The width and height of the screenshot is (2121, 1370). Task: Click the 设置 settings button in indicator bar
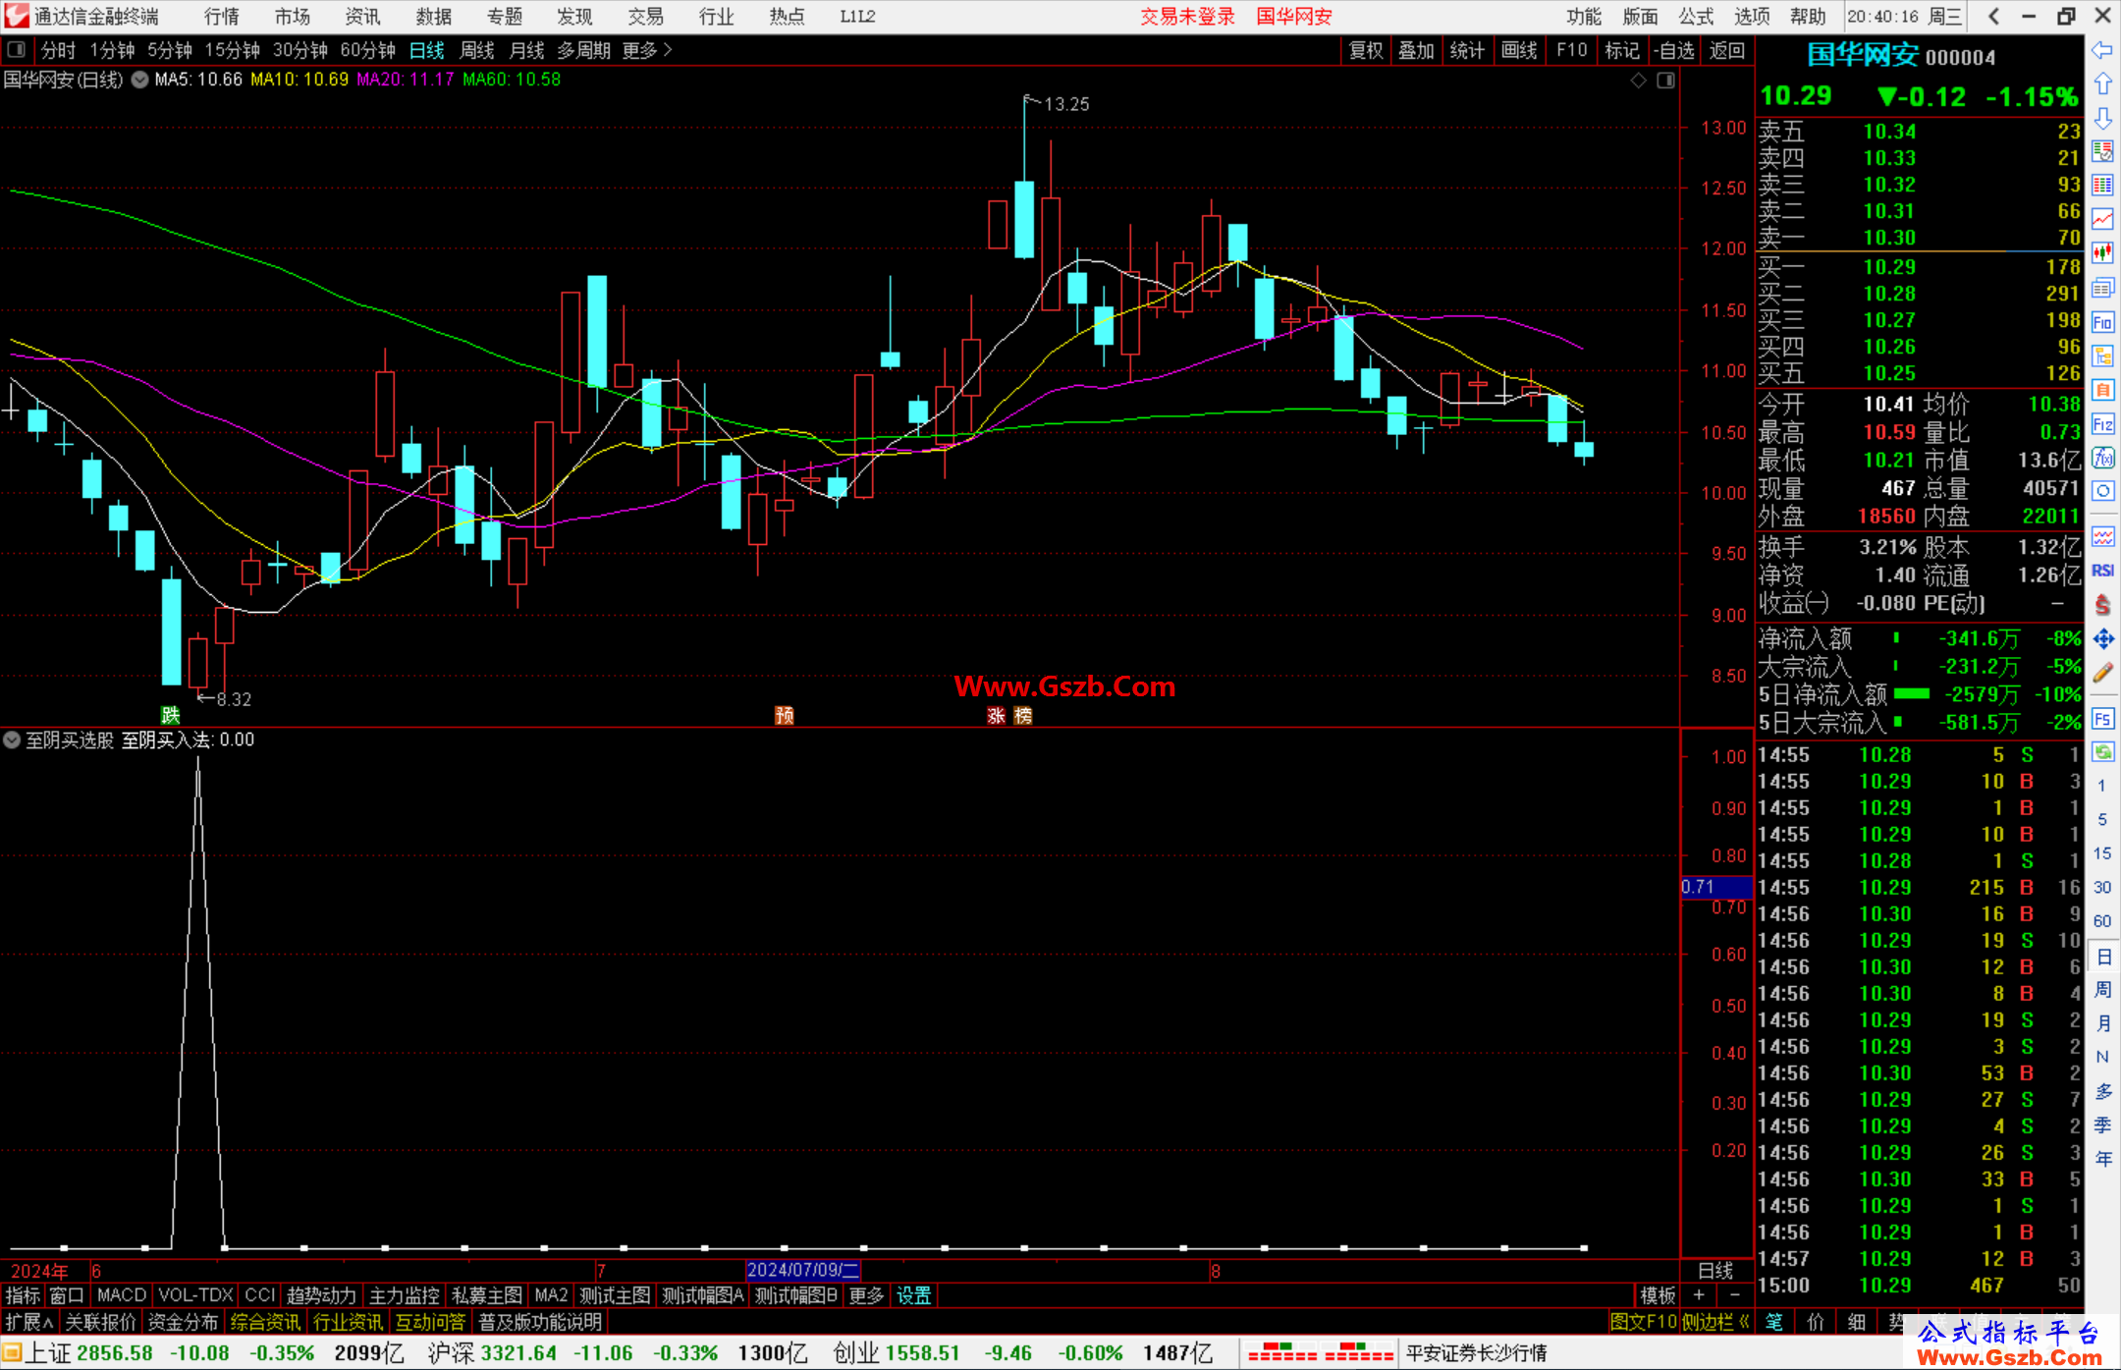point(913,1295)
